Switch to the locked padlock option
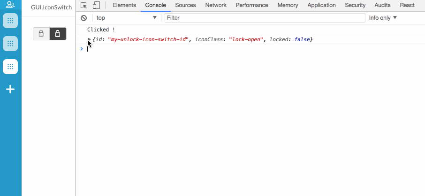This screenshot has height=196, width=425. (41, 34)
